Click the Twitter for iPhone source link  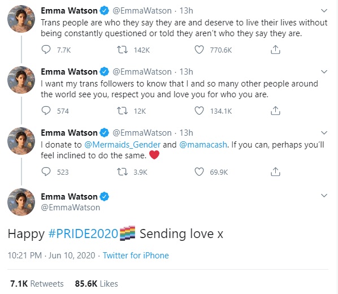coord(136,256)
